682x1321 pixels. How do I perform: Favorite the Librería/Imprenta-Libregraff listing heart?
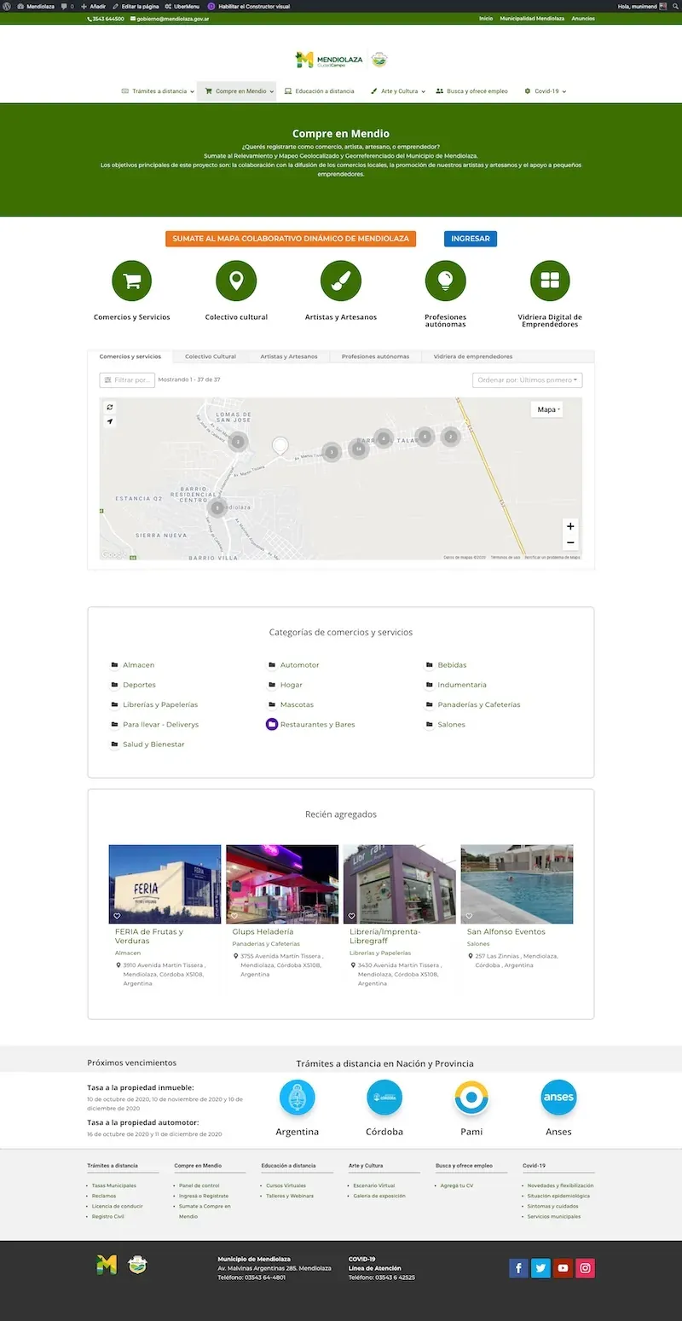pos(351,916)
